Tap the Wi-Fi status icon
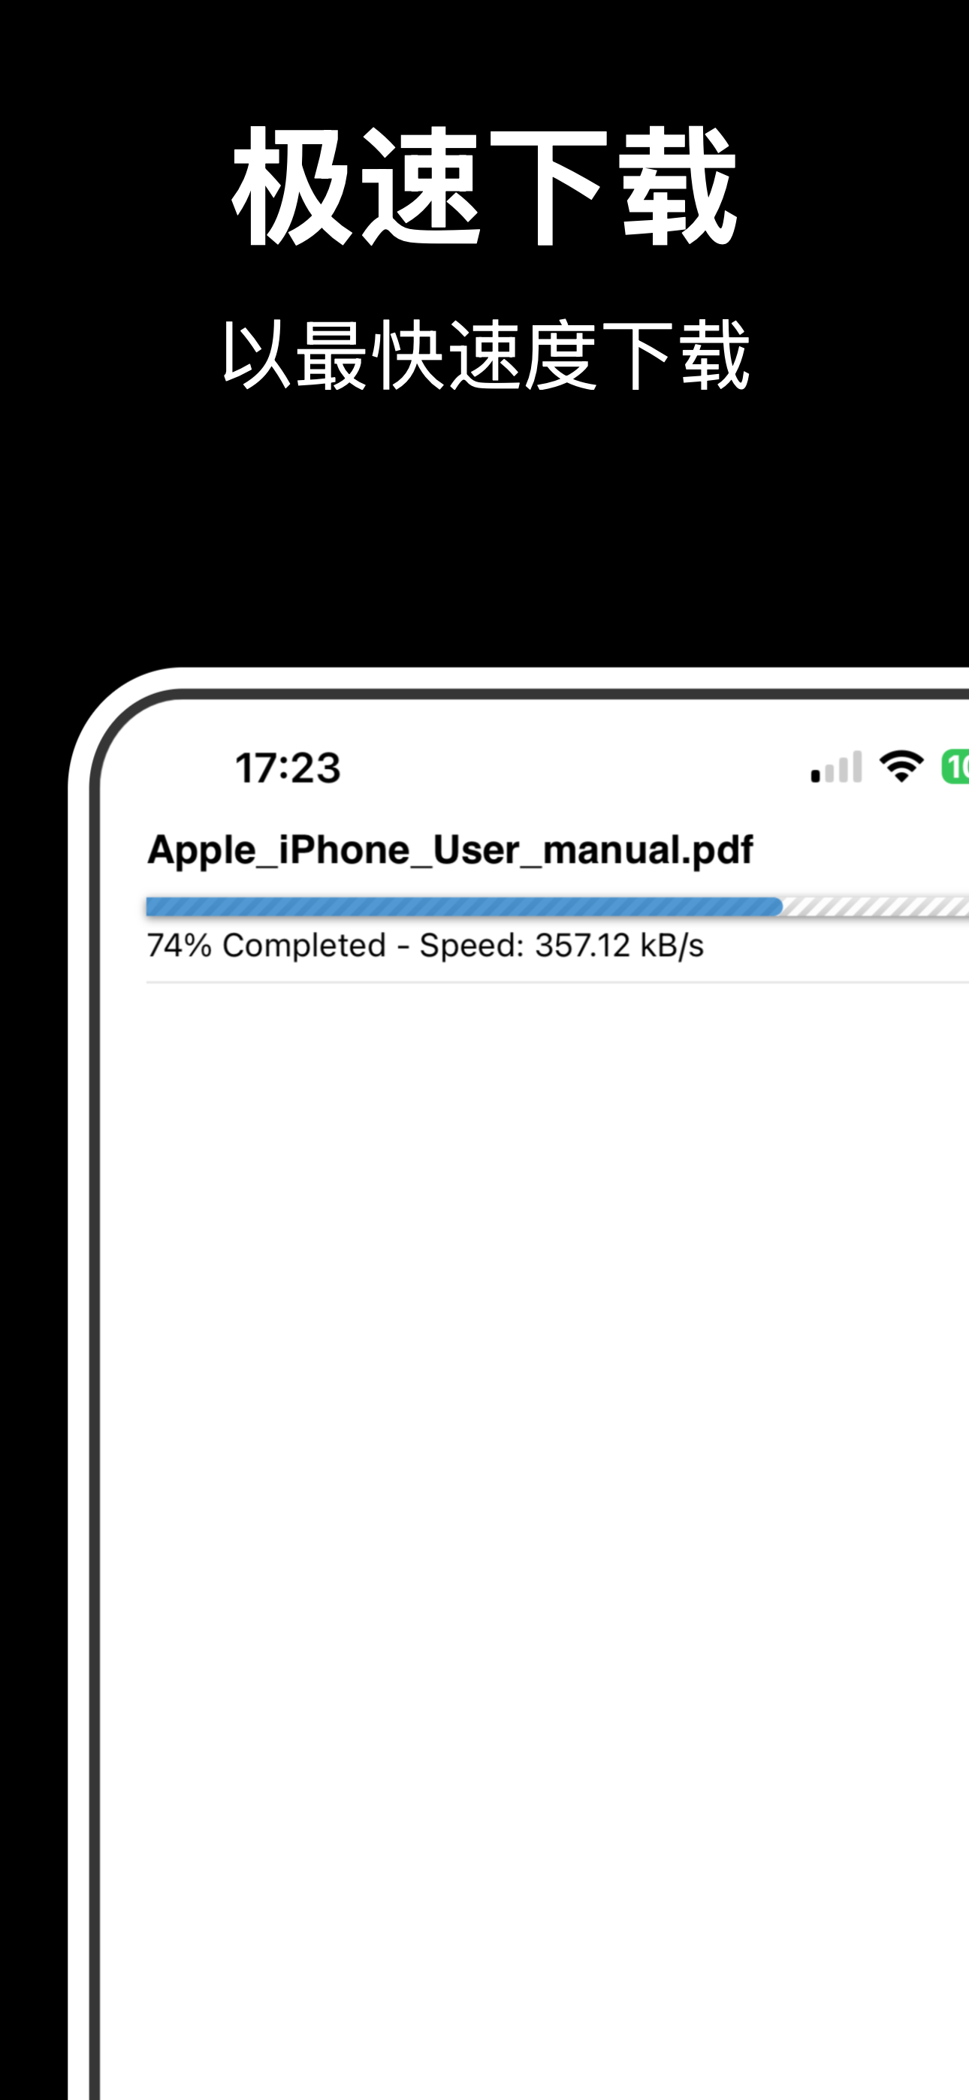969x2100 pixels. click(x=901, y=766)
